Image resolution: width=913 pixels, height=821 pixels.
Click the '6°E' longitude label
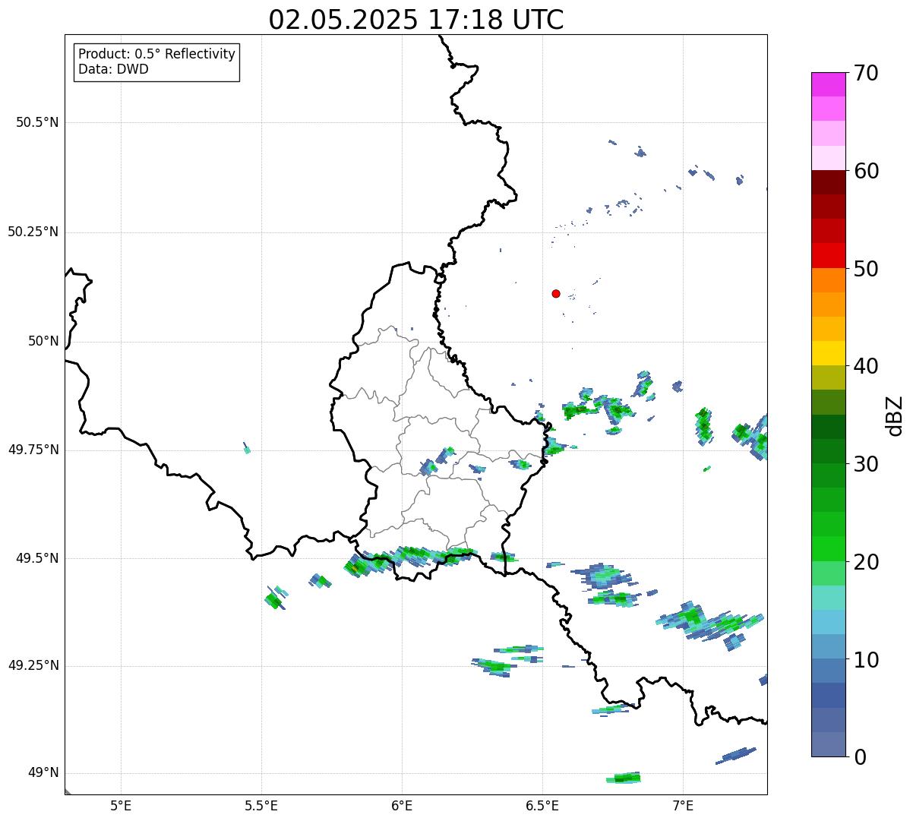tap(402, 806)
